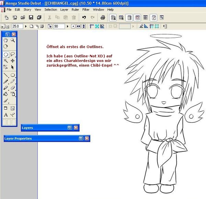Undo the last action

pyautogui.click(x=84, y=17)
